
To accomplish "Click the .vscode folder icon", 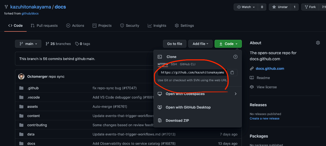I will coord(21,97).
